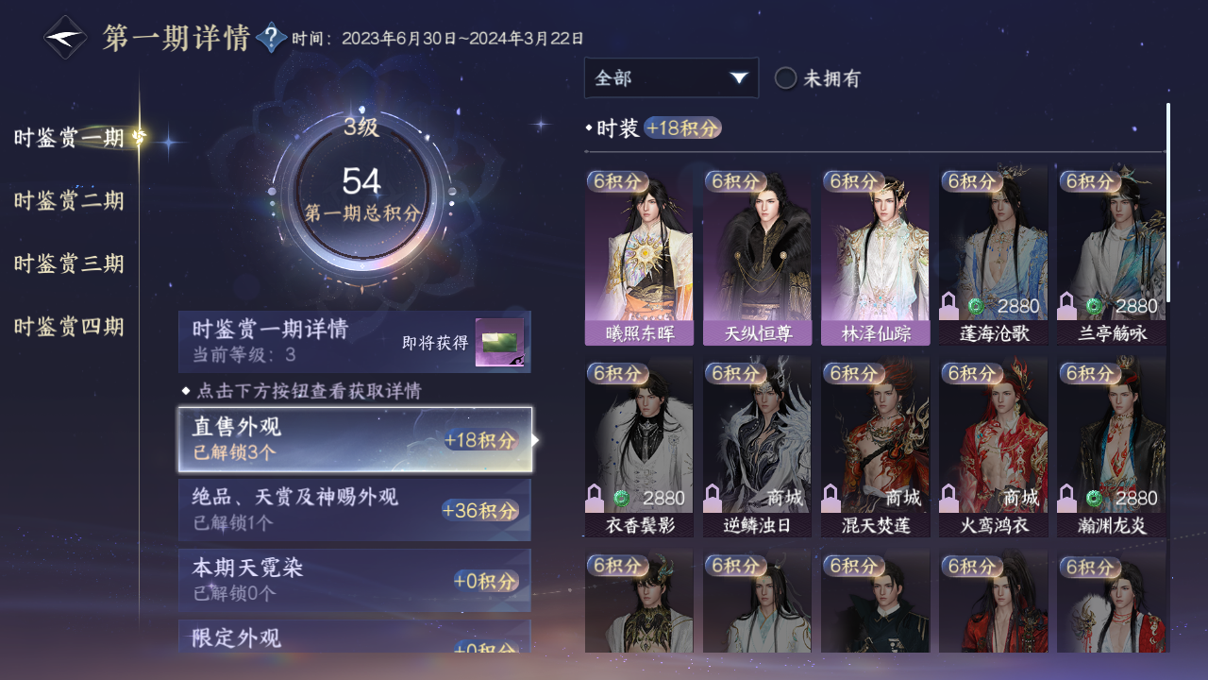Select 绝品、天赏及神赐外观 entry
Screen dimensions: 1208x680
click(355, 510)
